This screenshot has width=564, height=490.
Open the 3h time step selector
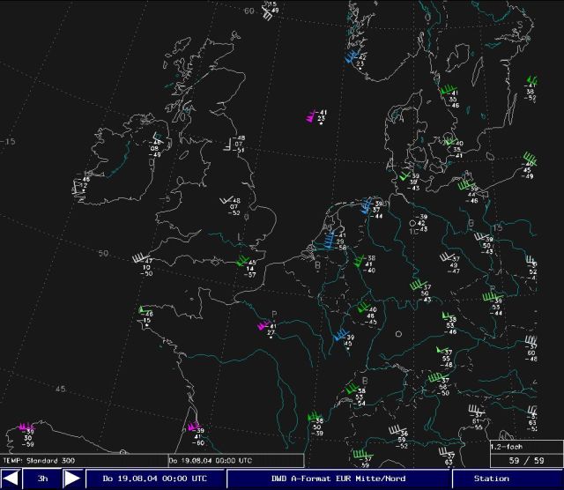click(42, 479)
